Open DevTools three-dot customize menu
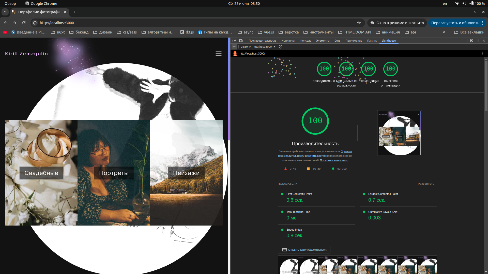Screen dimensions: 488x274 pyautogui.click(x=478, y=41)
